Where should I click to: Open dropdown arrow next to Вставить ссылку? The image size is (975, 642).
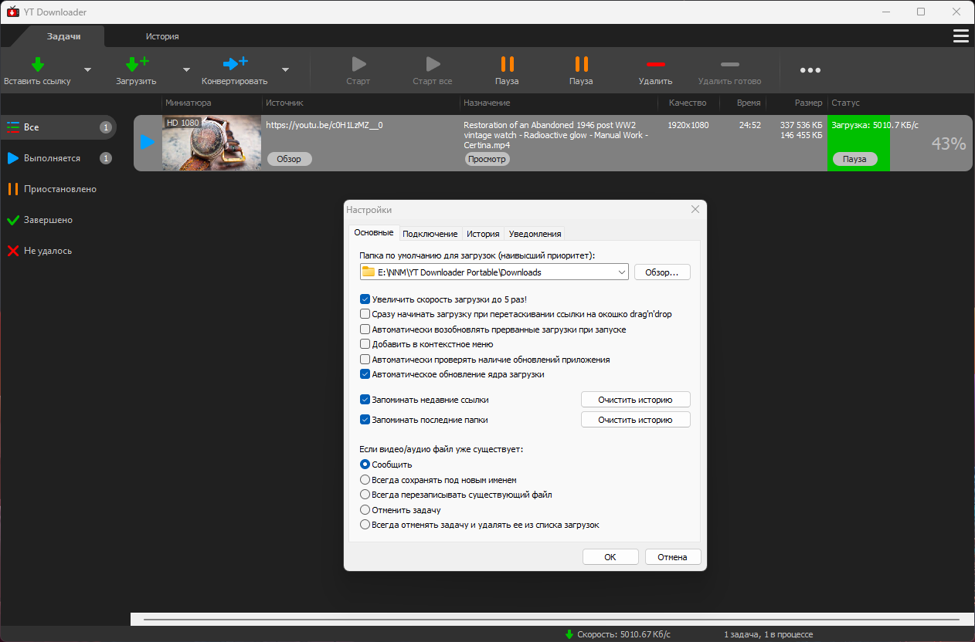87,69
